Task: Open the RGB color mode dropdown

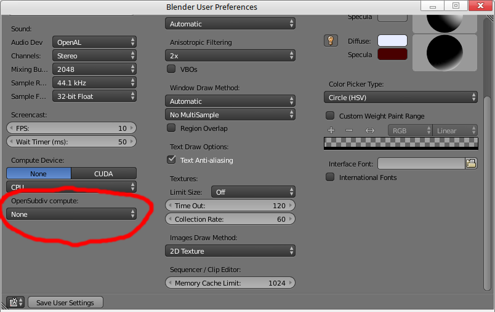Action: 410,130
